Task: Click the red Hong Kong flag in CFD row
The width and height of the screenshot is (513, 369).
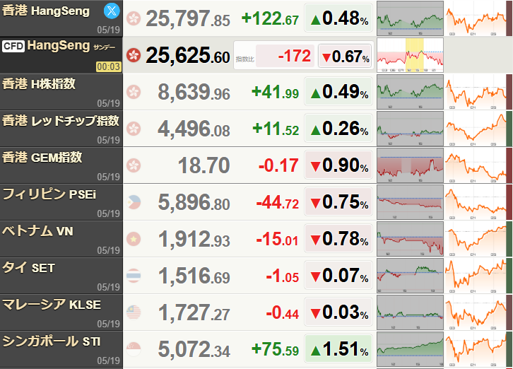Action: coord(134,55)
